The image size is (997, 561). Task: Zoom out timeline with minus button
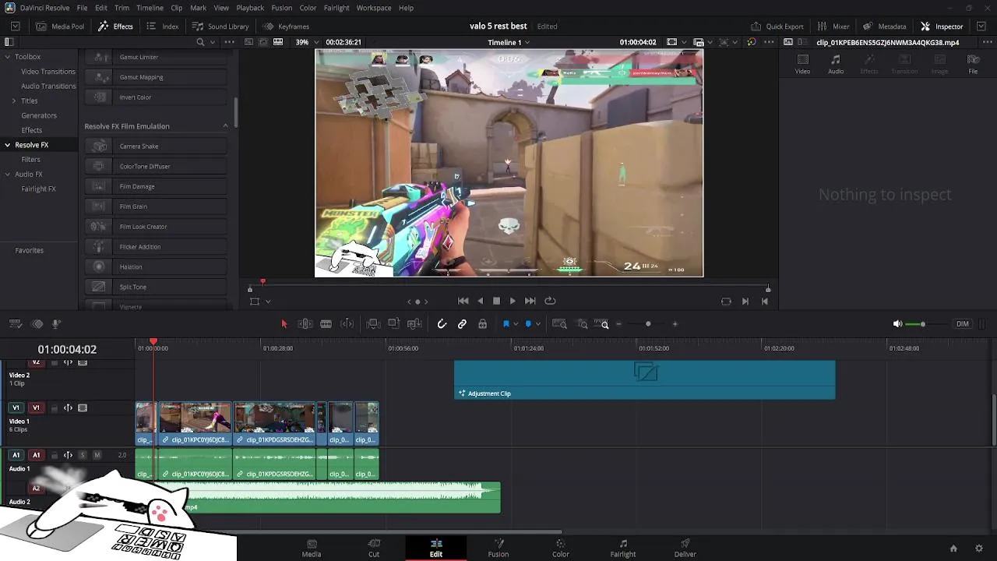(618, 324)
